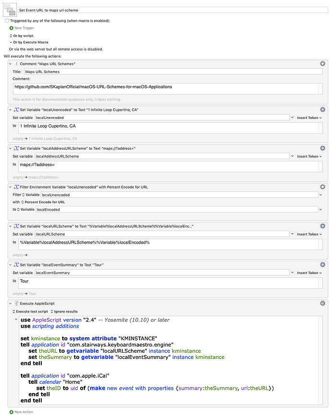
Task: Open gear menu for the Comment action
Action: [323, 64]
